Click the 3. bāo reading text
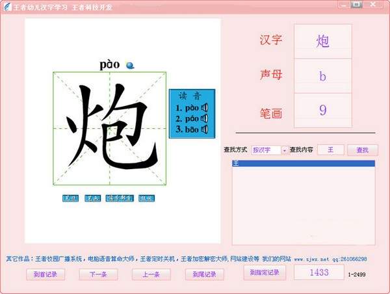The height and width of the screenshot is (294, 390). [x=187, y=129]
